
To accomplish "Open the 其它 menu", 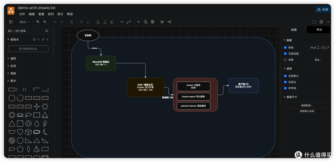I will tap(60, 14).
